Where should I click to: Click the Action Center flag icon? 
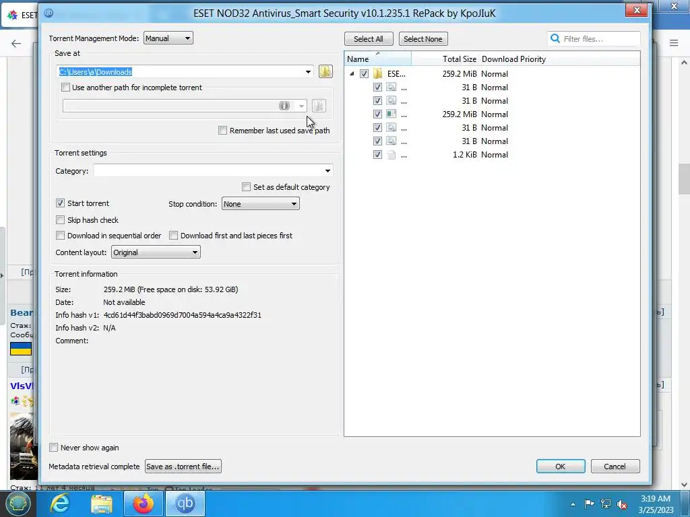tap(589, 504)
